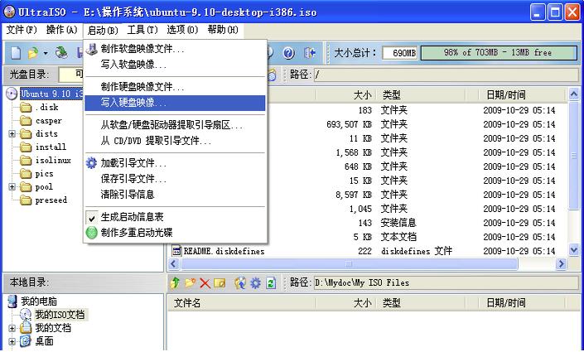
Task: Click the file list scroll up arrow
Action: [x=573, y=94]
